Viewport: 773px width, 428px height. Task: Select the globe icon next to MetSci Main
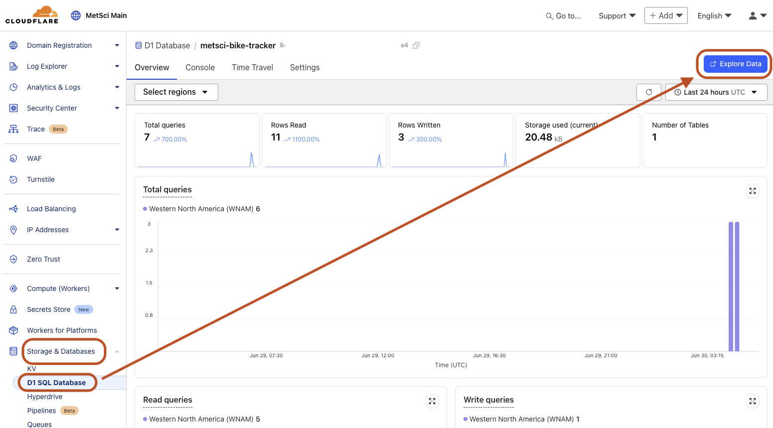tap(76, 15)
